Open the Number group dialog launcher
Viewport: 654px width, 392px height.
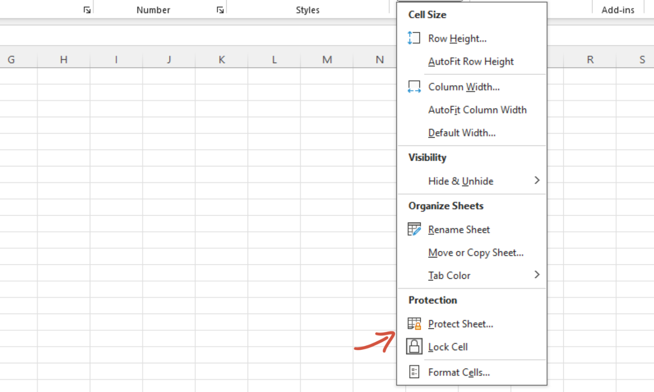coord(220,10)
